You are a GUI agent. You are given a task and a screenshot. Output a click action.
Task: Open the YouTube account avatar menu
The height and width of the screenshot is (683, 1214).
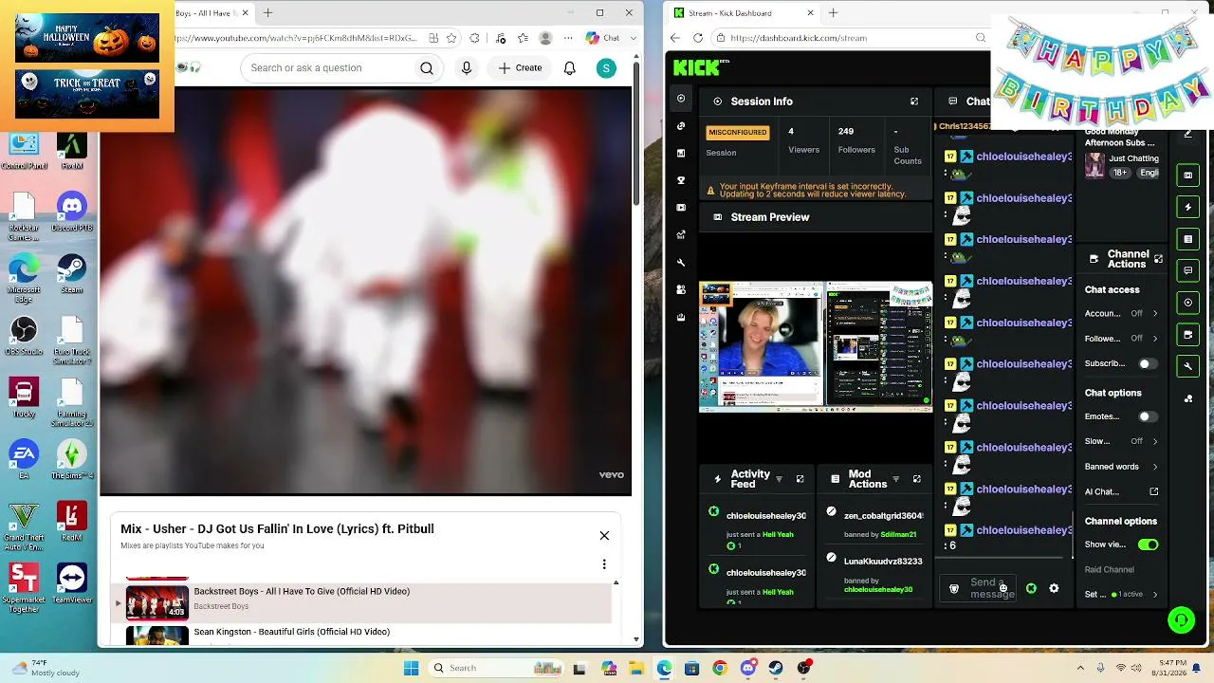(x=606, y=68)
